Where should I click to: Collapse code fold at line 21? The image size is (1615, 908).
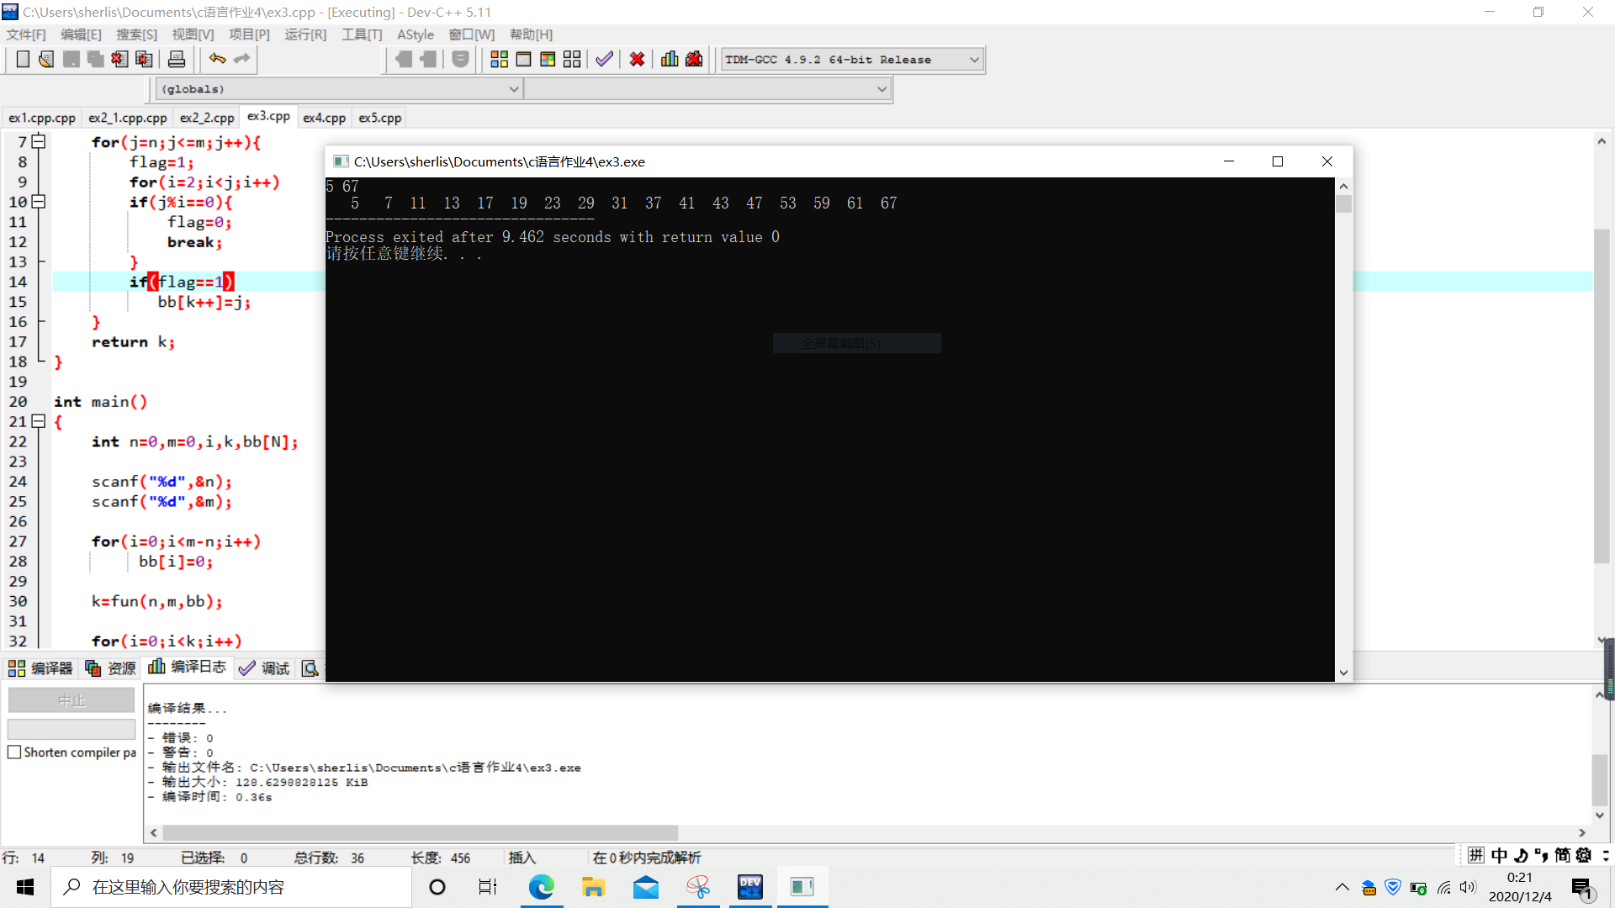pos(39,421)
